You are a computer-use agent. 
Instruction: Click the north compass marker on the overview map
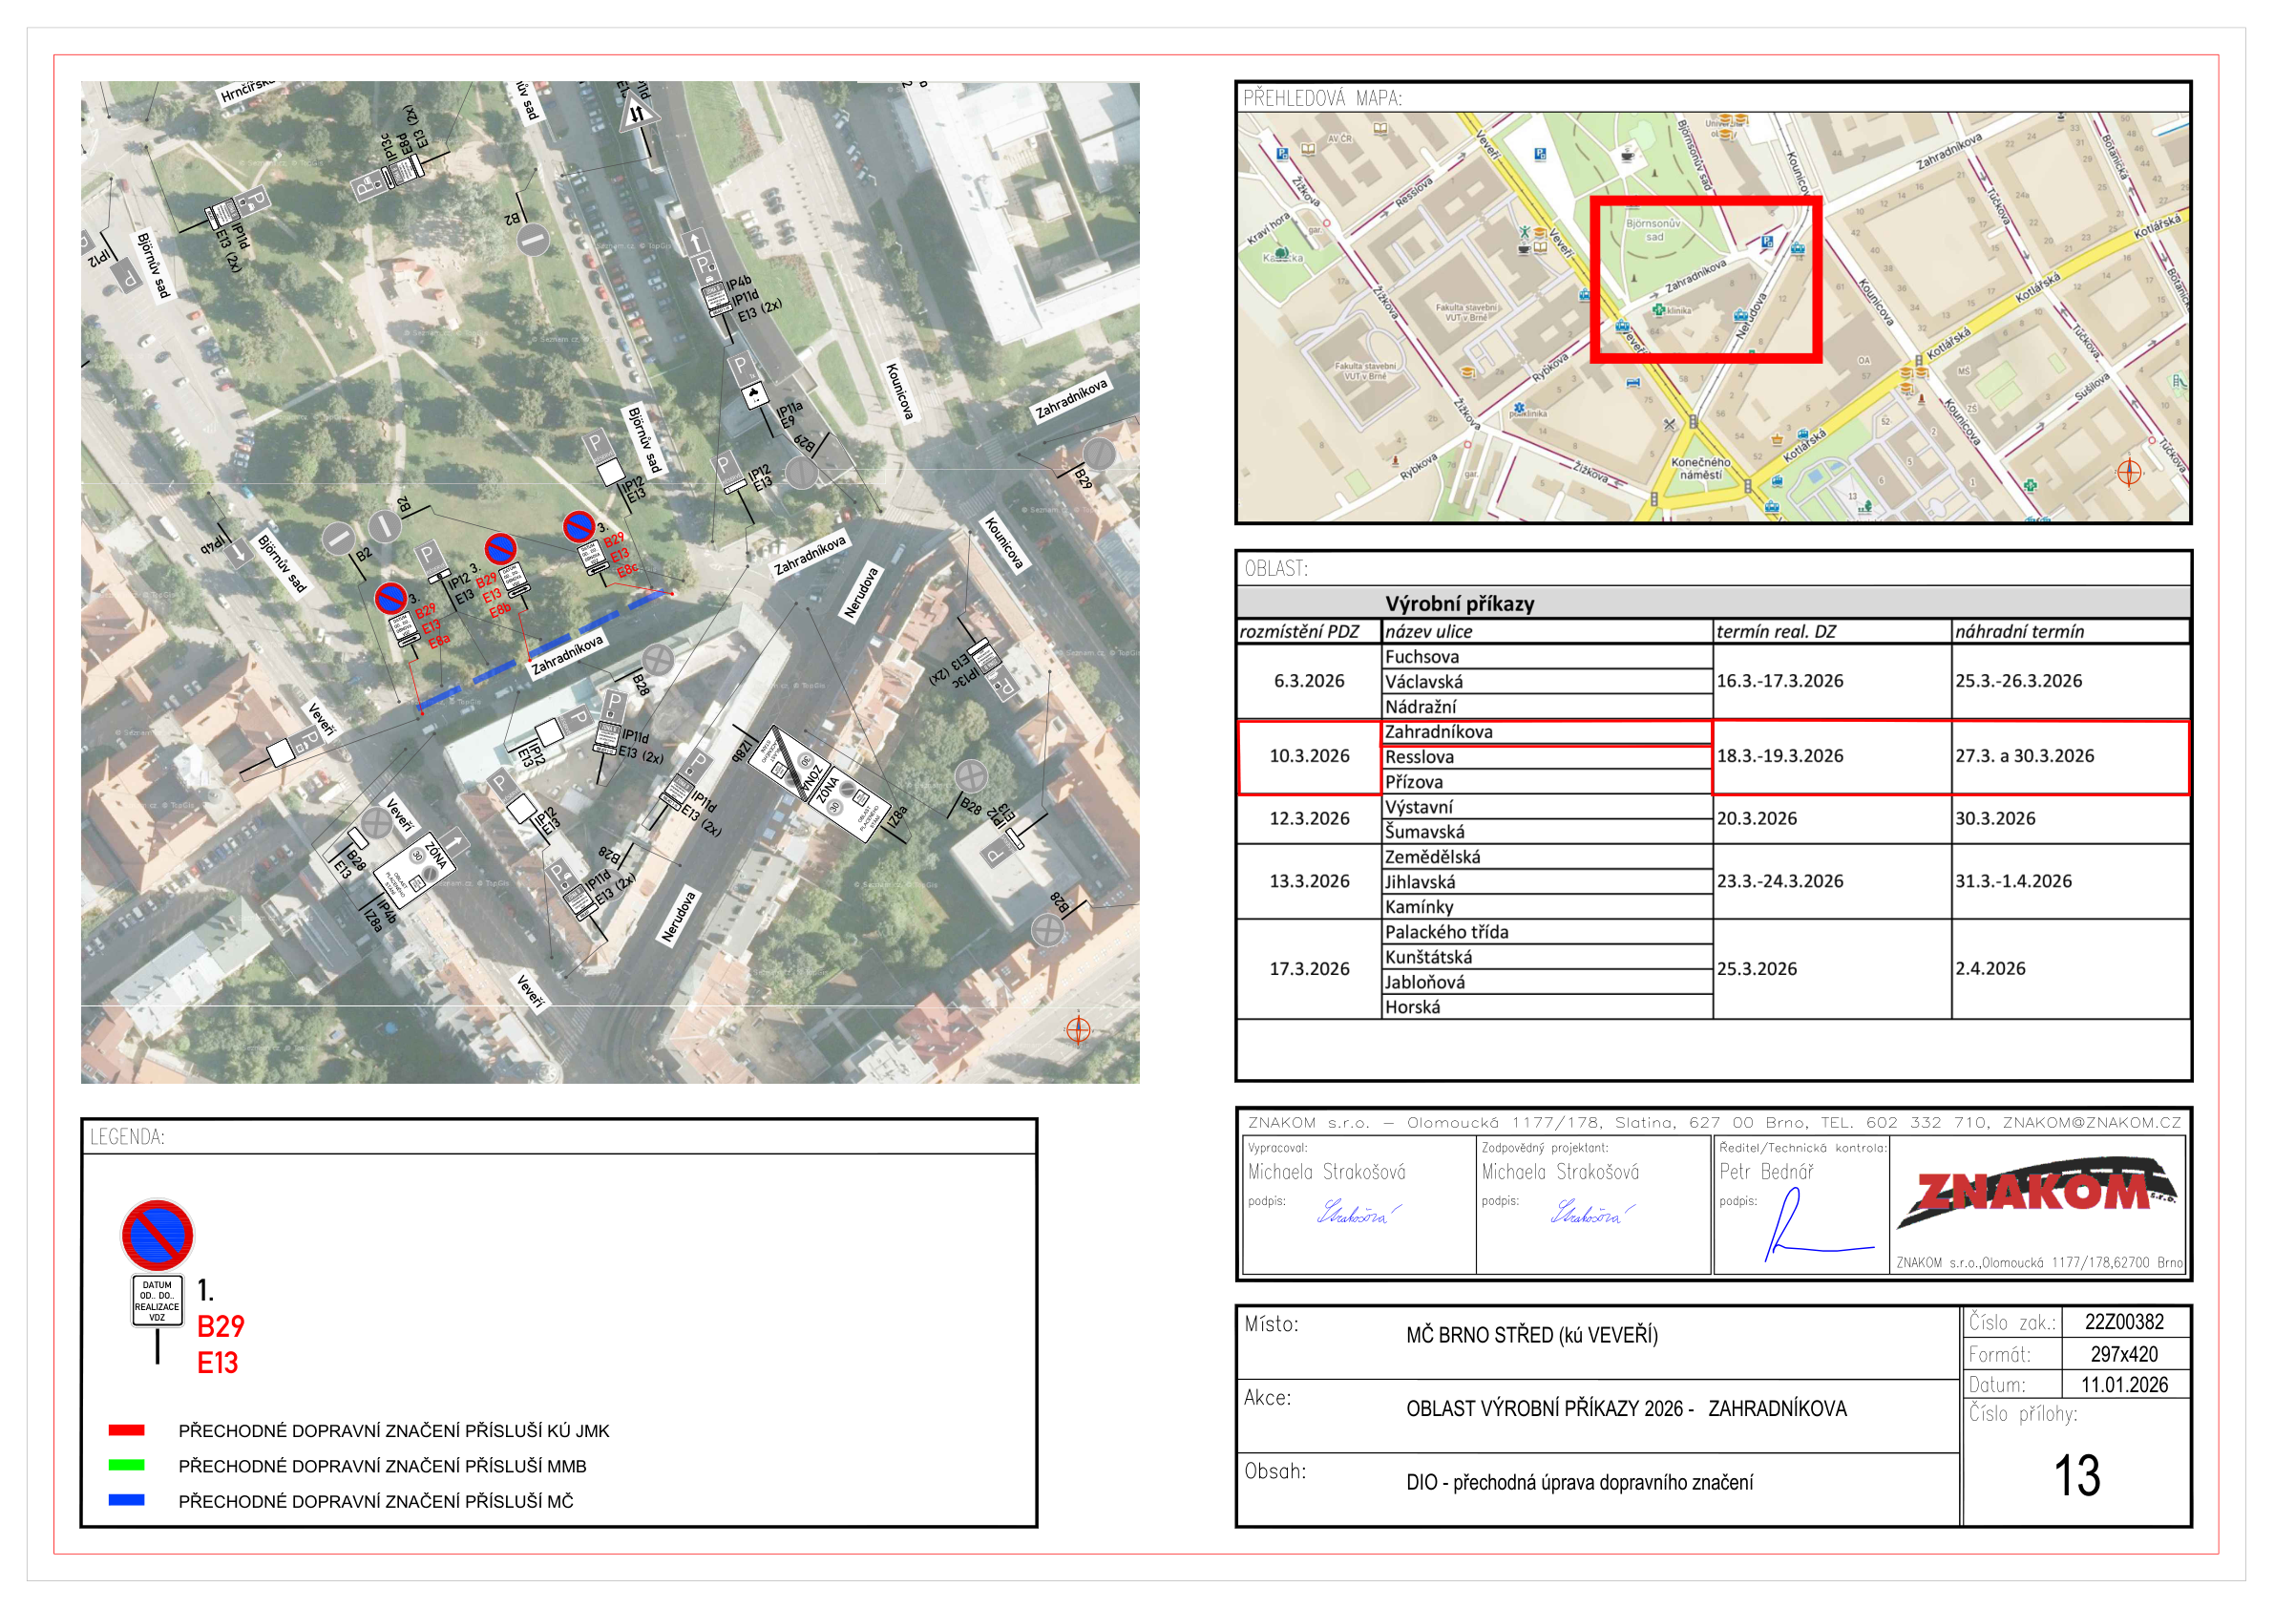click(2130, 473)
